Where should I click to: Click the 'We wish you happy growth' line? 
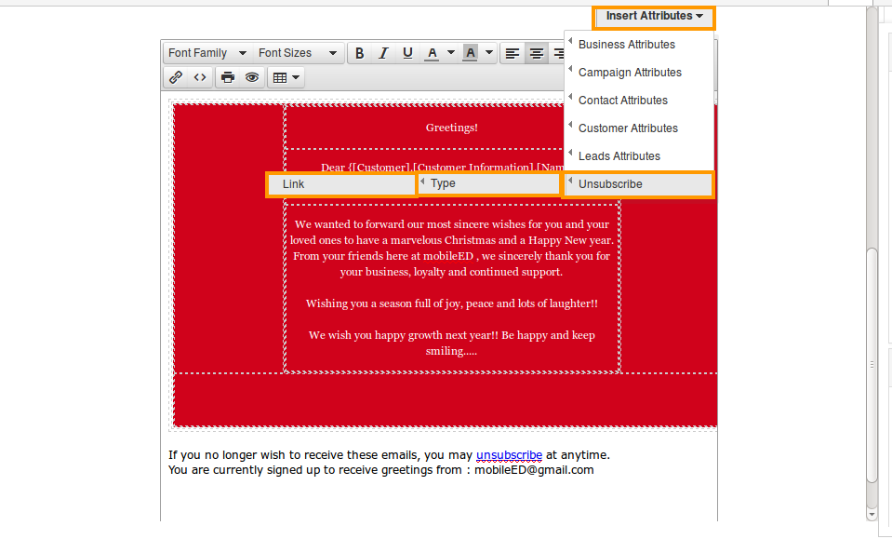coord(452,343)
